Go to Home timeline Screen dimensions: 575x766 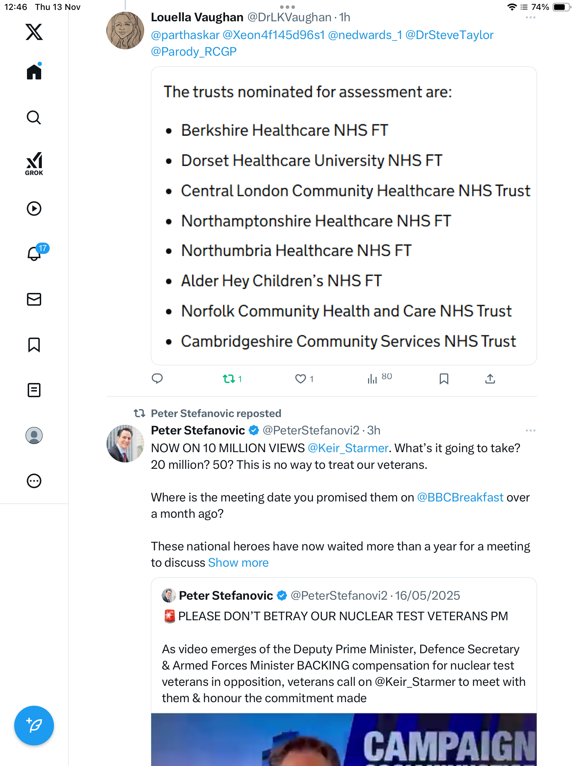(34, 72)
